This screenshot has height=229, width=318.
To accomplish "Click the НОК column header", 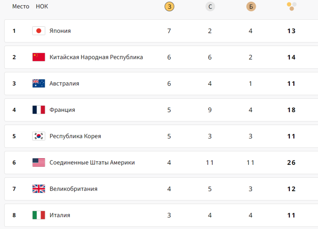I will [42, 6].
